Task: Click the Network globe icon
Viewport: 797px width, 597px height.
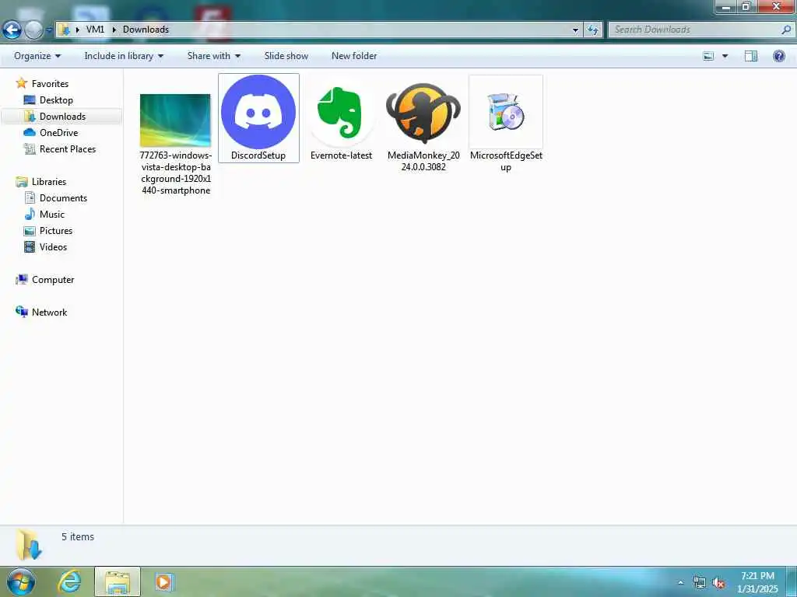Action: (x=21, y=312)
